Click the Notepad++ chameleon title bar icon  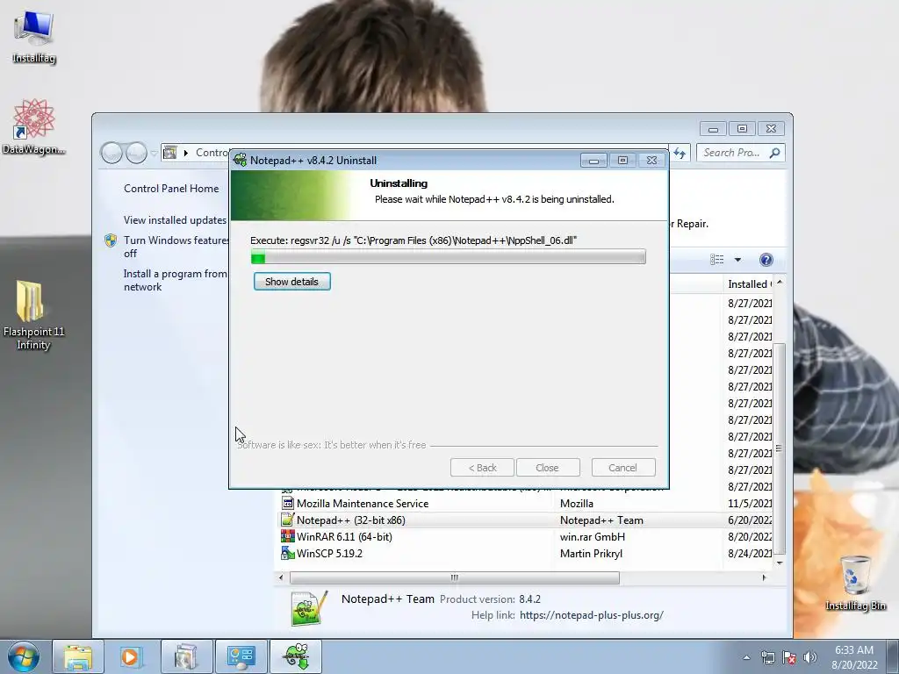241,160
